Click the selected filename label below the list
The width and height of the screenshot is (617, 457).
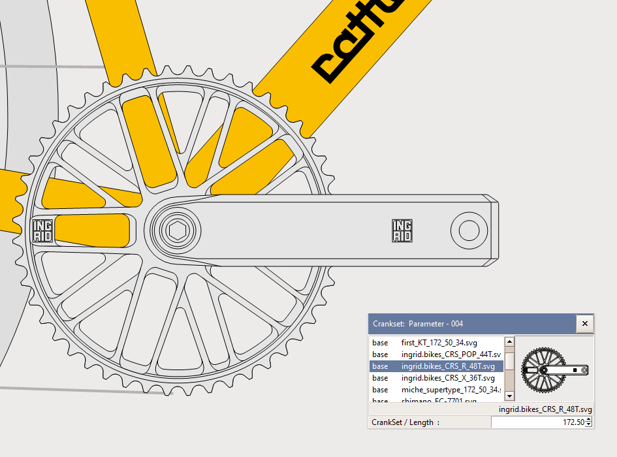click(x=545, y=409)
